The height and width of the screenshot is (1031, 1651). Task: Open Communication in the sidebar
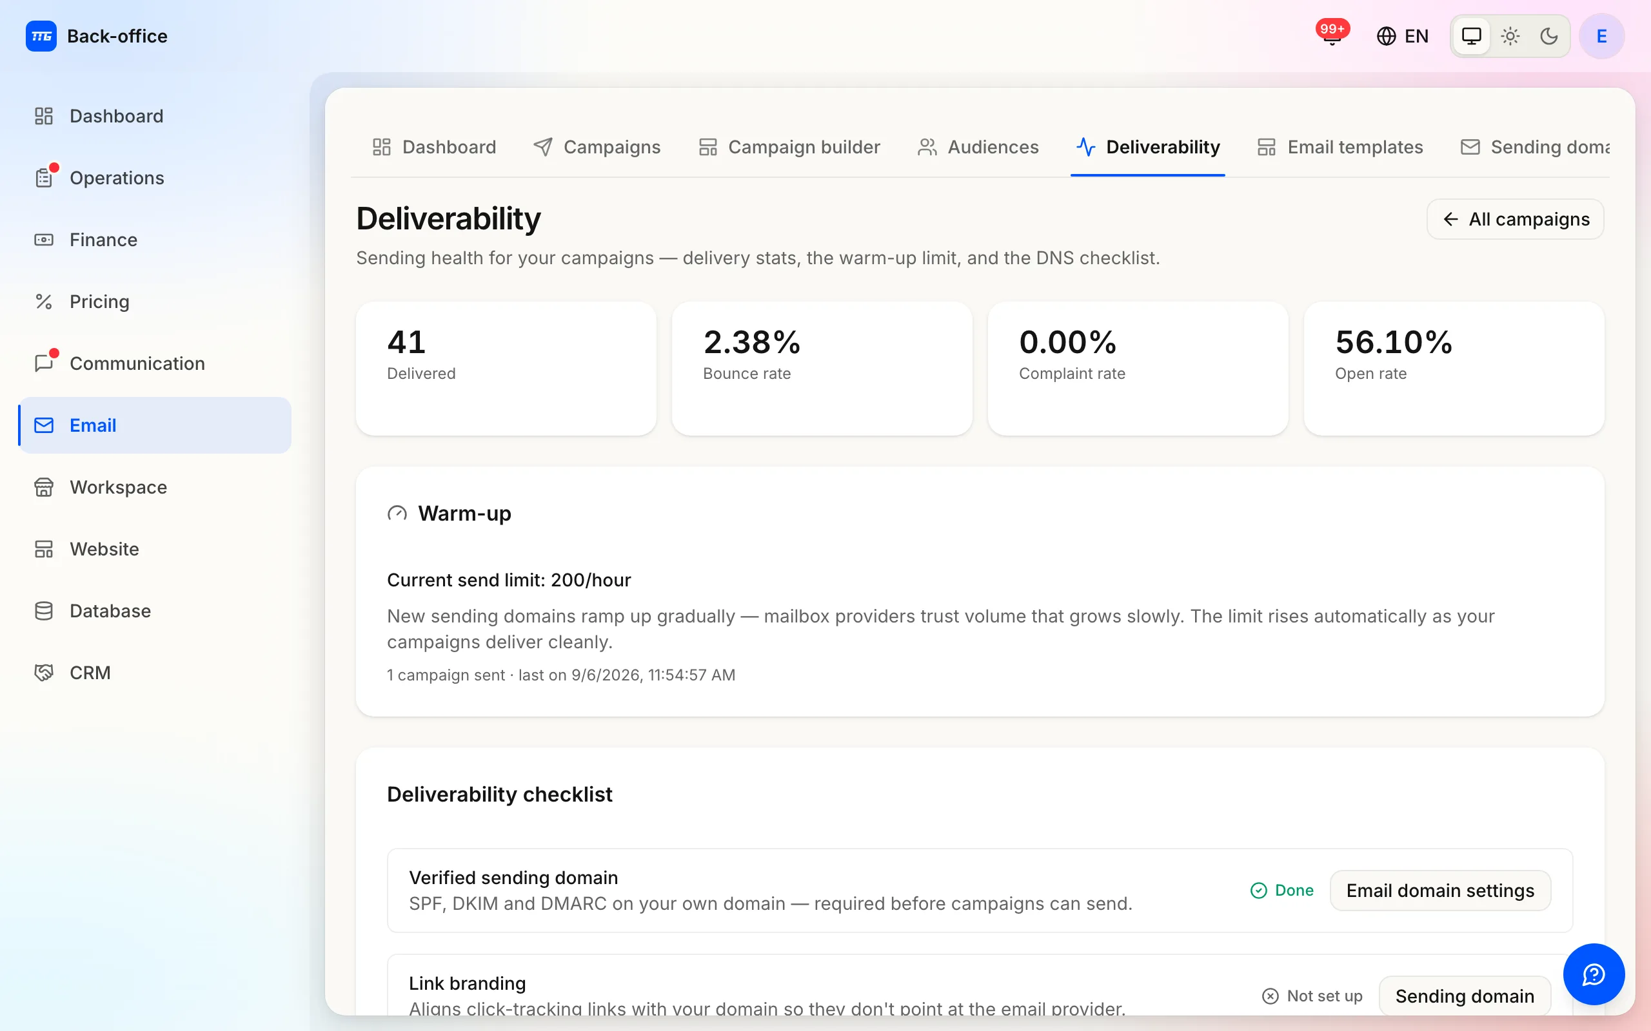click(x=155, y=363)
